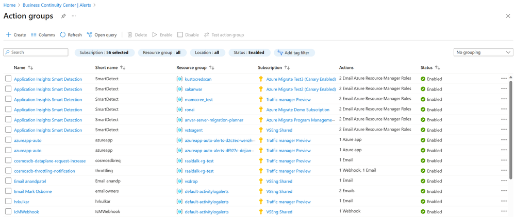This screenshot has height=217, width=515.
Task: Open row menu for ronai row
Action: [x=504, y=109]
